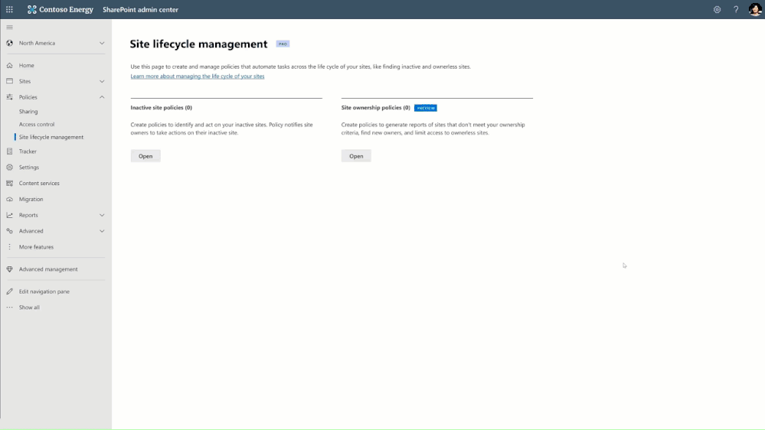Open Advanced management in navigation
Viewport: 765px width, 430px height.
[48, 269]
